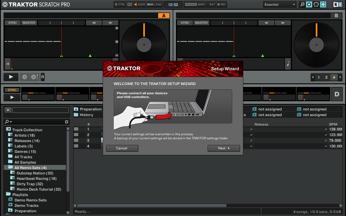Viewport: 346px width, 216px height.
Task: Toggle SYNC on Deck B
Action: (x=185, y=23)
